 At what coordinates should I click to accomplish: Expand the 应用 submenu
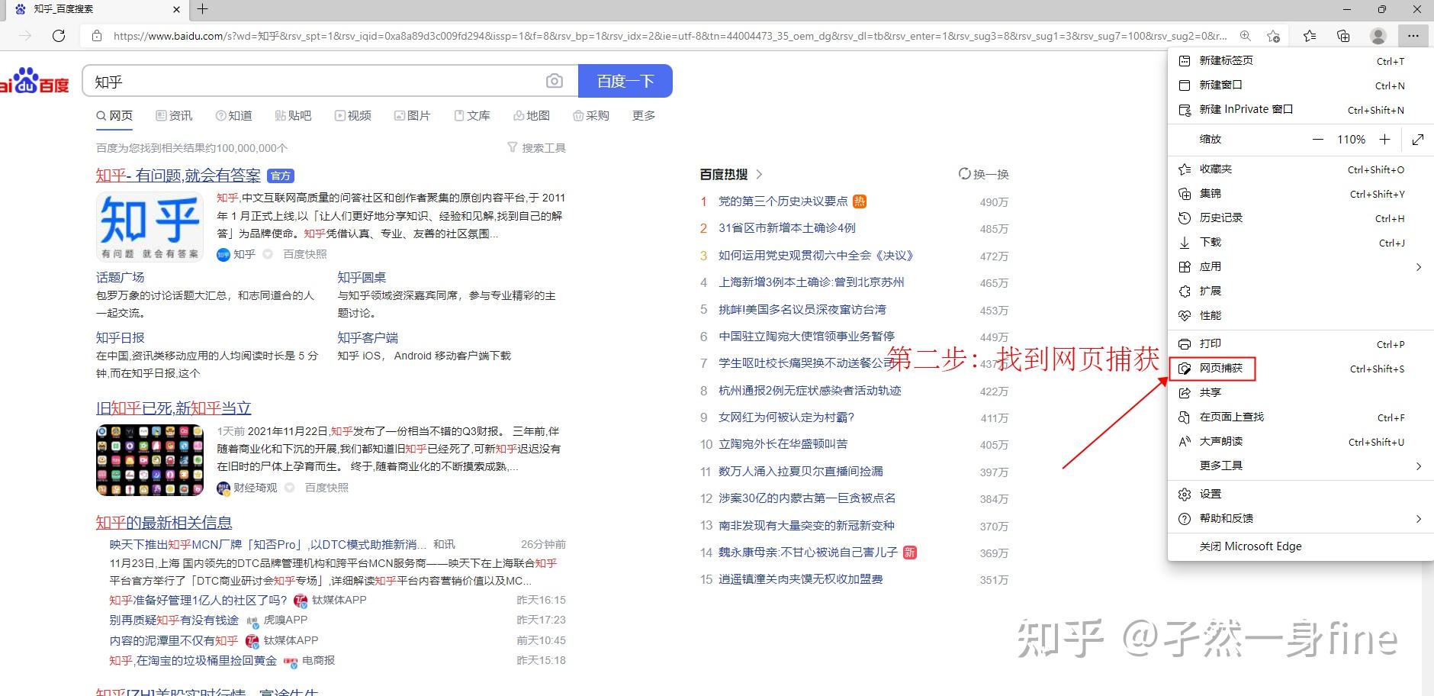click(1301, 266)
